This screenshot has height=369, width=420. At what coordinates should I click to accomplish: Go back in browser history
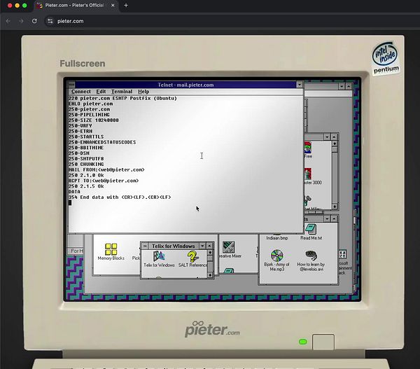point(8,21)
